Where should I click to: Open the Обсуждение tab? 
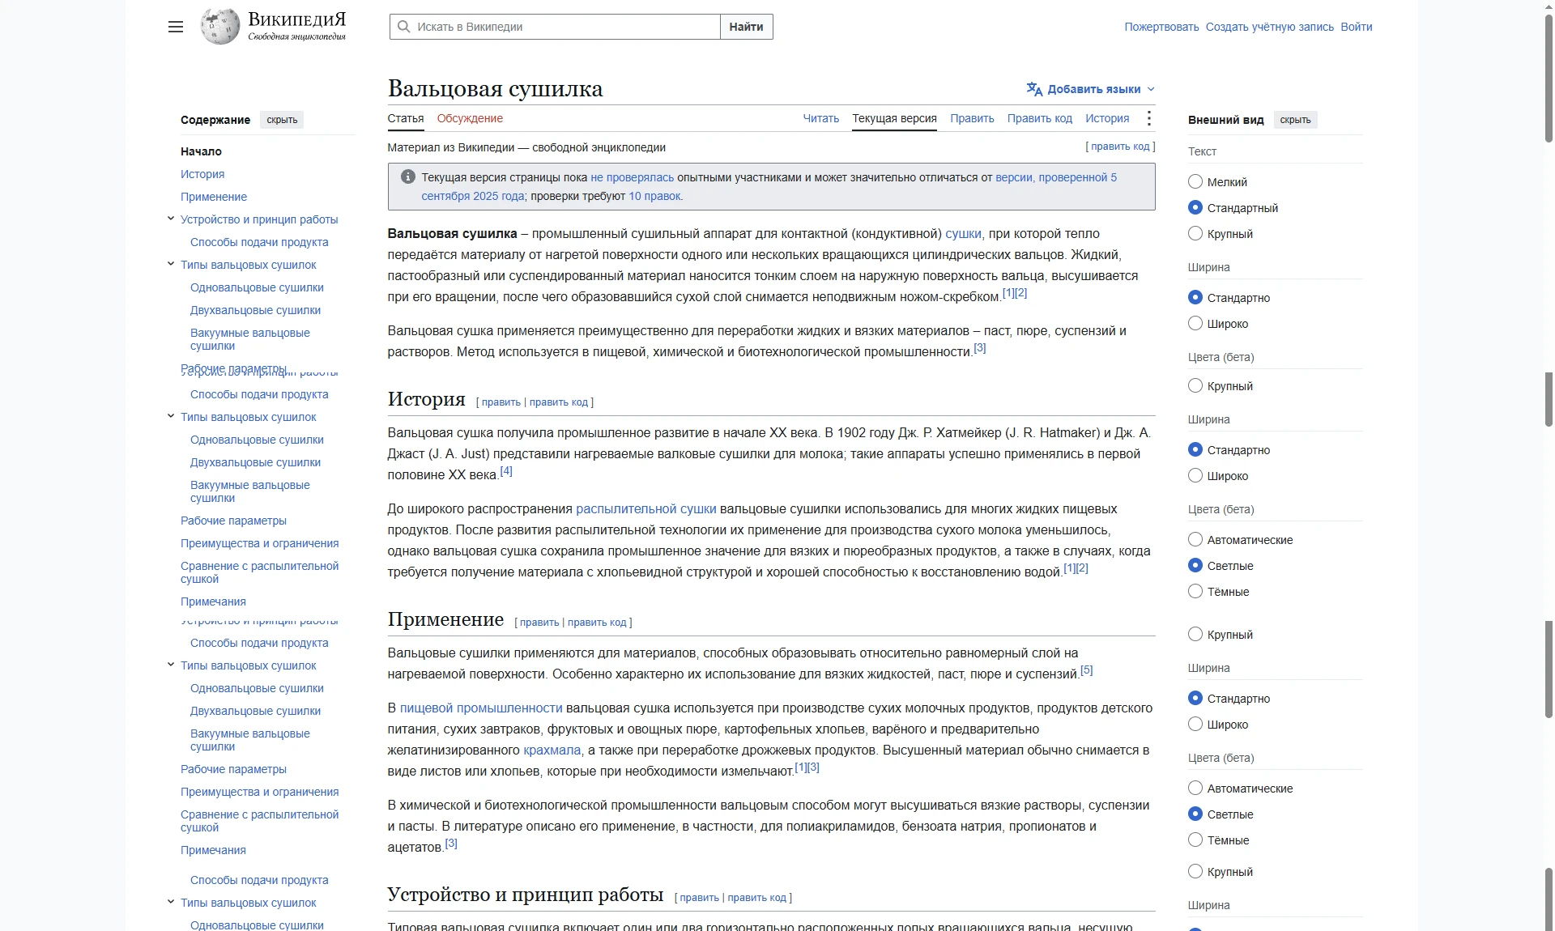[x=470, y=118]
